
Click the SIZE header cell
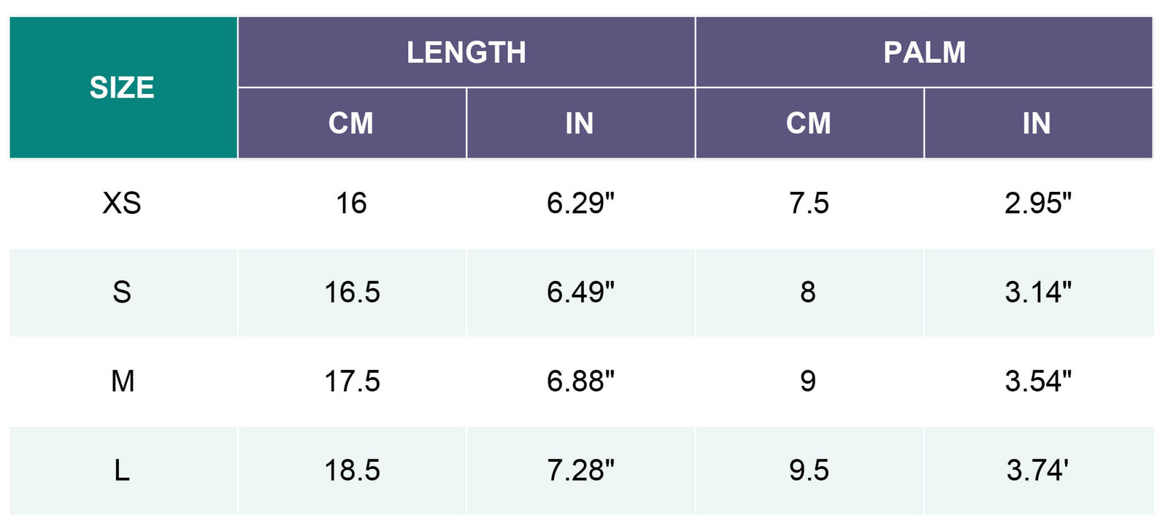pos(123,88)
